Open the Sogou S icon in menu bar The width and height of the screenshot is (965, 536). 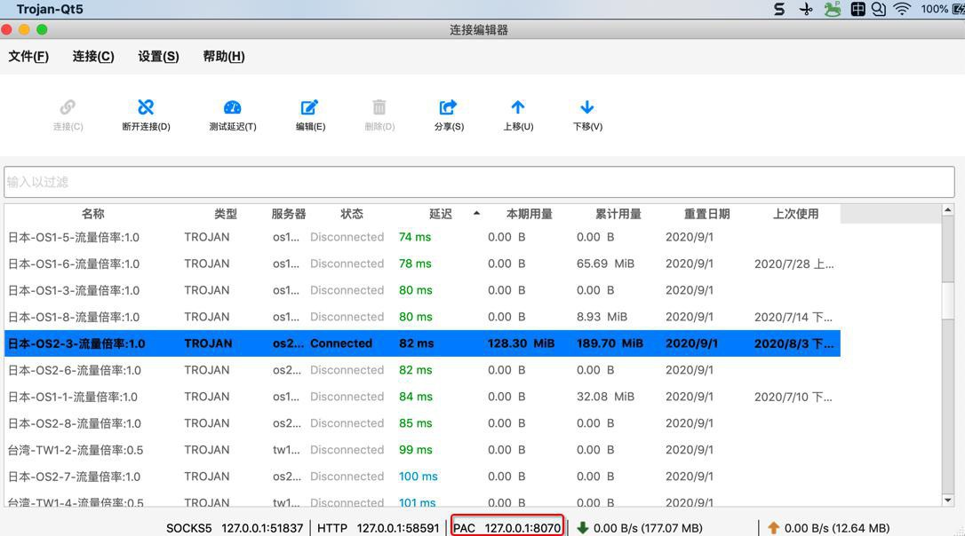[779, 9]
